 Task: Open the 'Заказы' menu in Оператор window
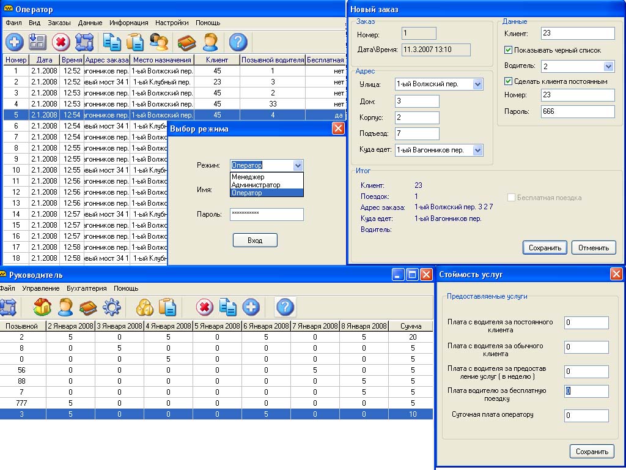(x=59, y=23)
